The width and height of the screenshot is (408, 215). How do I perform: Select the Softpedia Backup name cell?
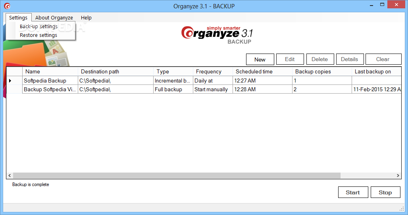click(50, 81)
